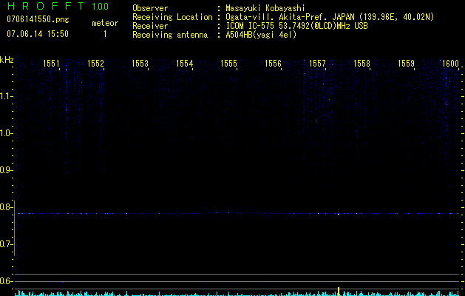Click the Receiving Location field label
The image size is (465, 296).
tap(172, 17)
